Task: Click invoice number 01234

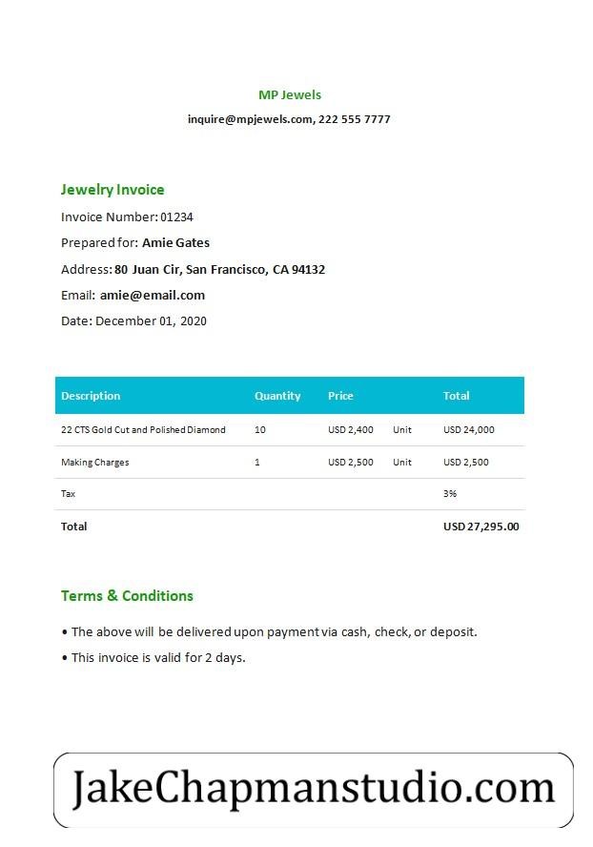Action: pos(176,217)
